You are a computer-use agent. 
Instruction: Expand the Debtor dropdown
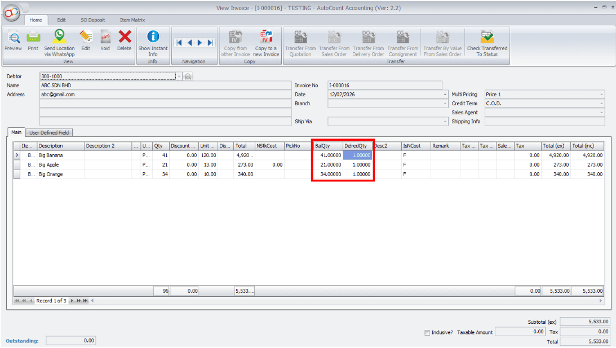pos(179,76)
